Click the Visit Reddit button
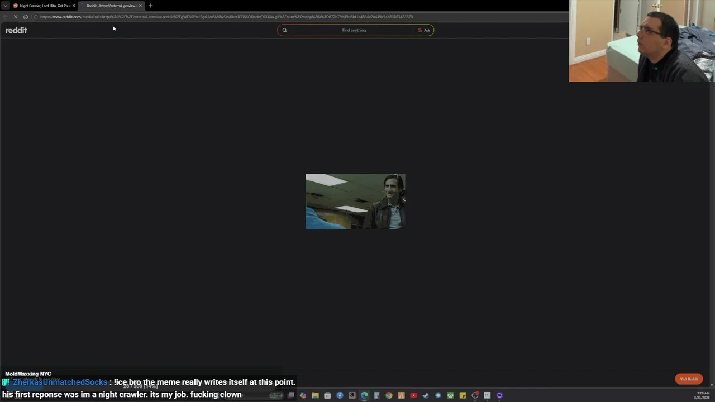Image resolution: width=715 pixels, height=402 pixels. click(689, 379)
